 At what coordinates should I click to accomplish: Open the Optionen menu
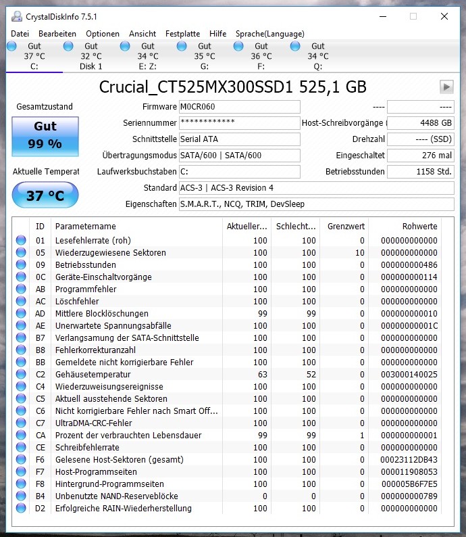coord(103,34)
